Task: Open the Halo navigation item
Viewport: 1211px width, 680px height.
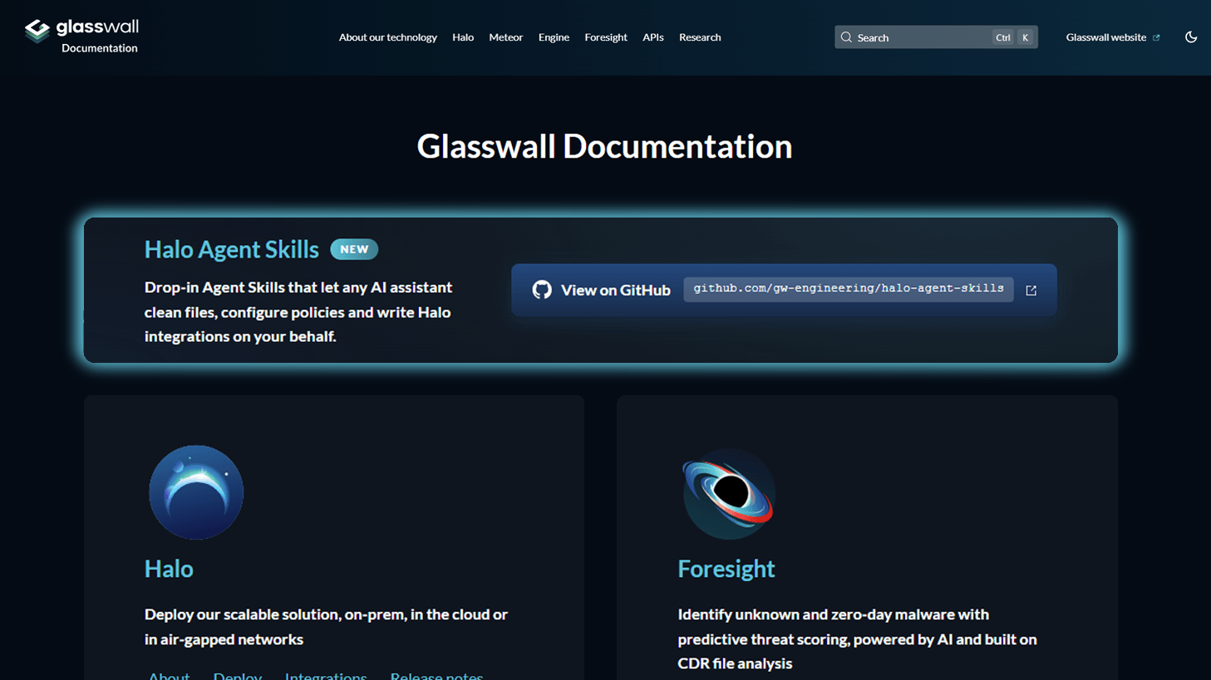Action: click(463, 37)
